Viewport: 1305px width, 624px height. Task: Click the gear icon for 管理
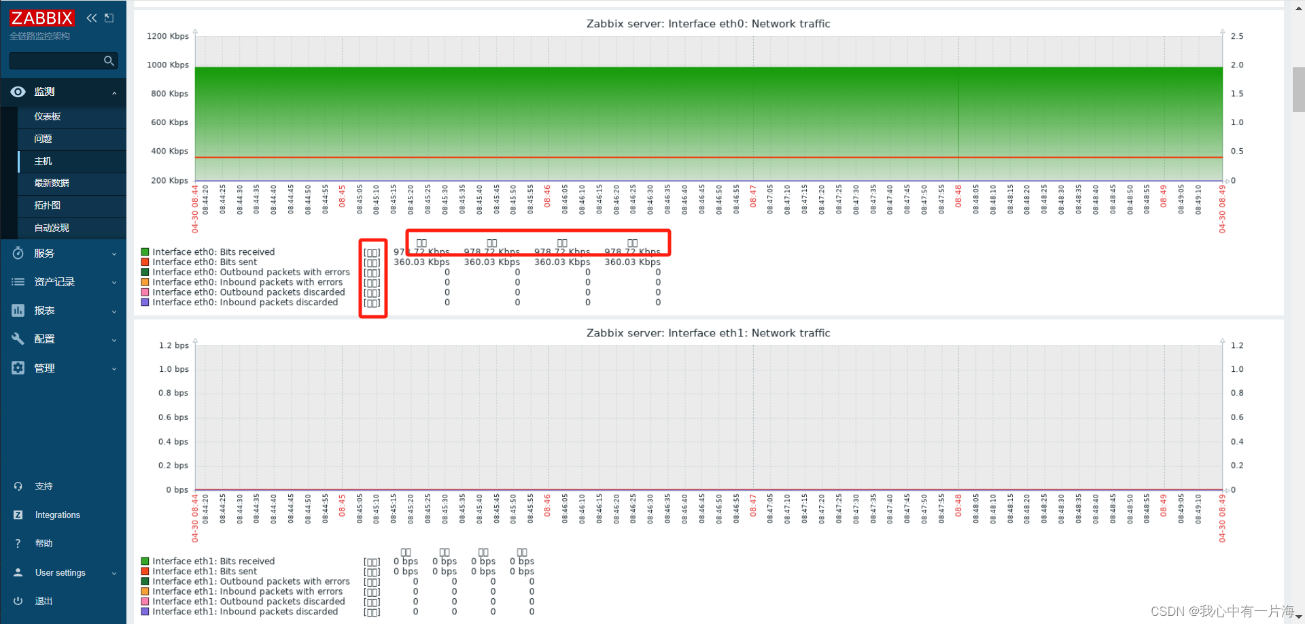pos(18,368)
